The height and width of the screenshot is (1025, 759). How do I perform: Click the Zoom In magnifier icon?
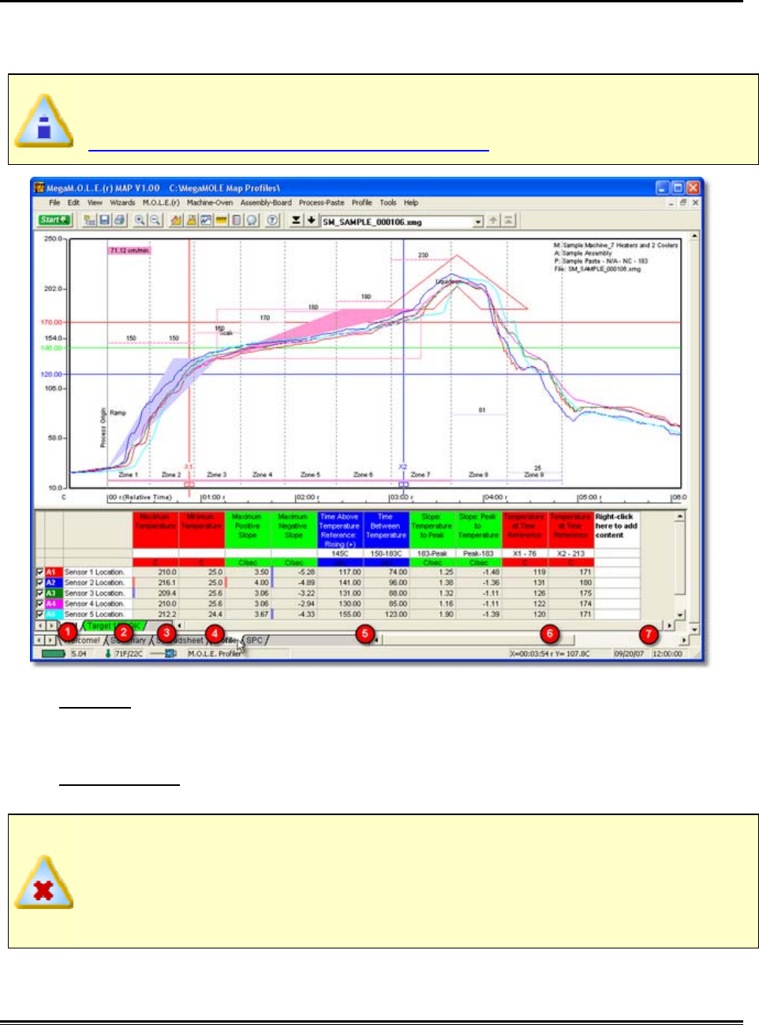tap(140, 221)
